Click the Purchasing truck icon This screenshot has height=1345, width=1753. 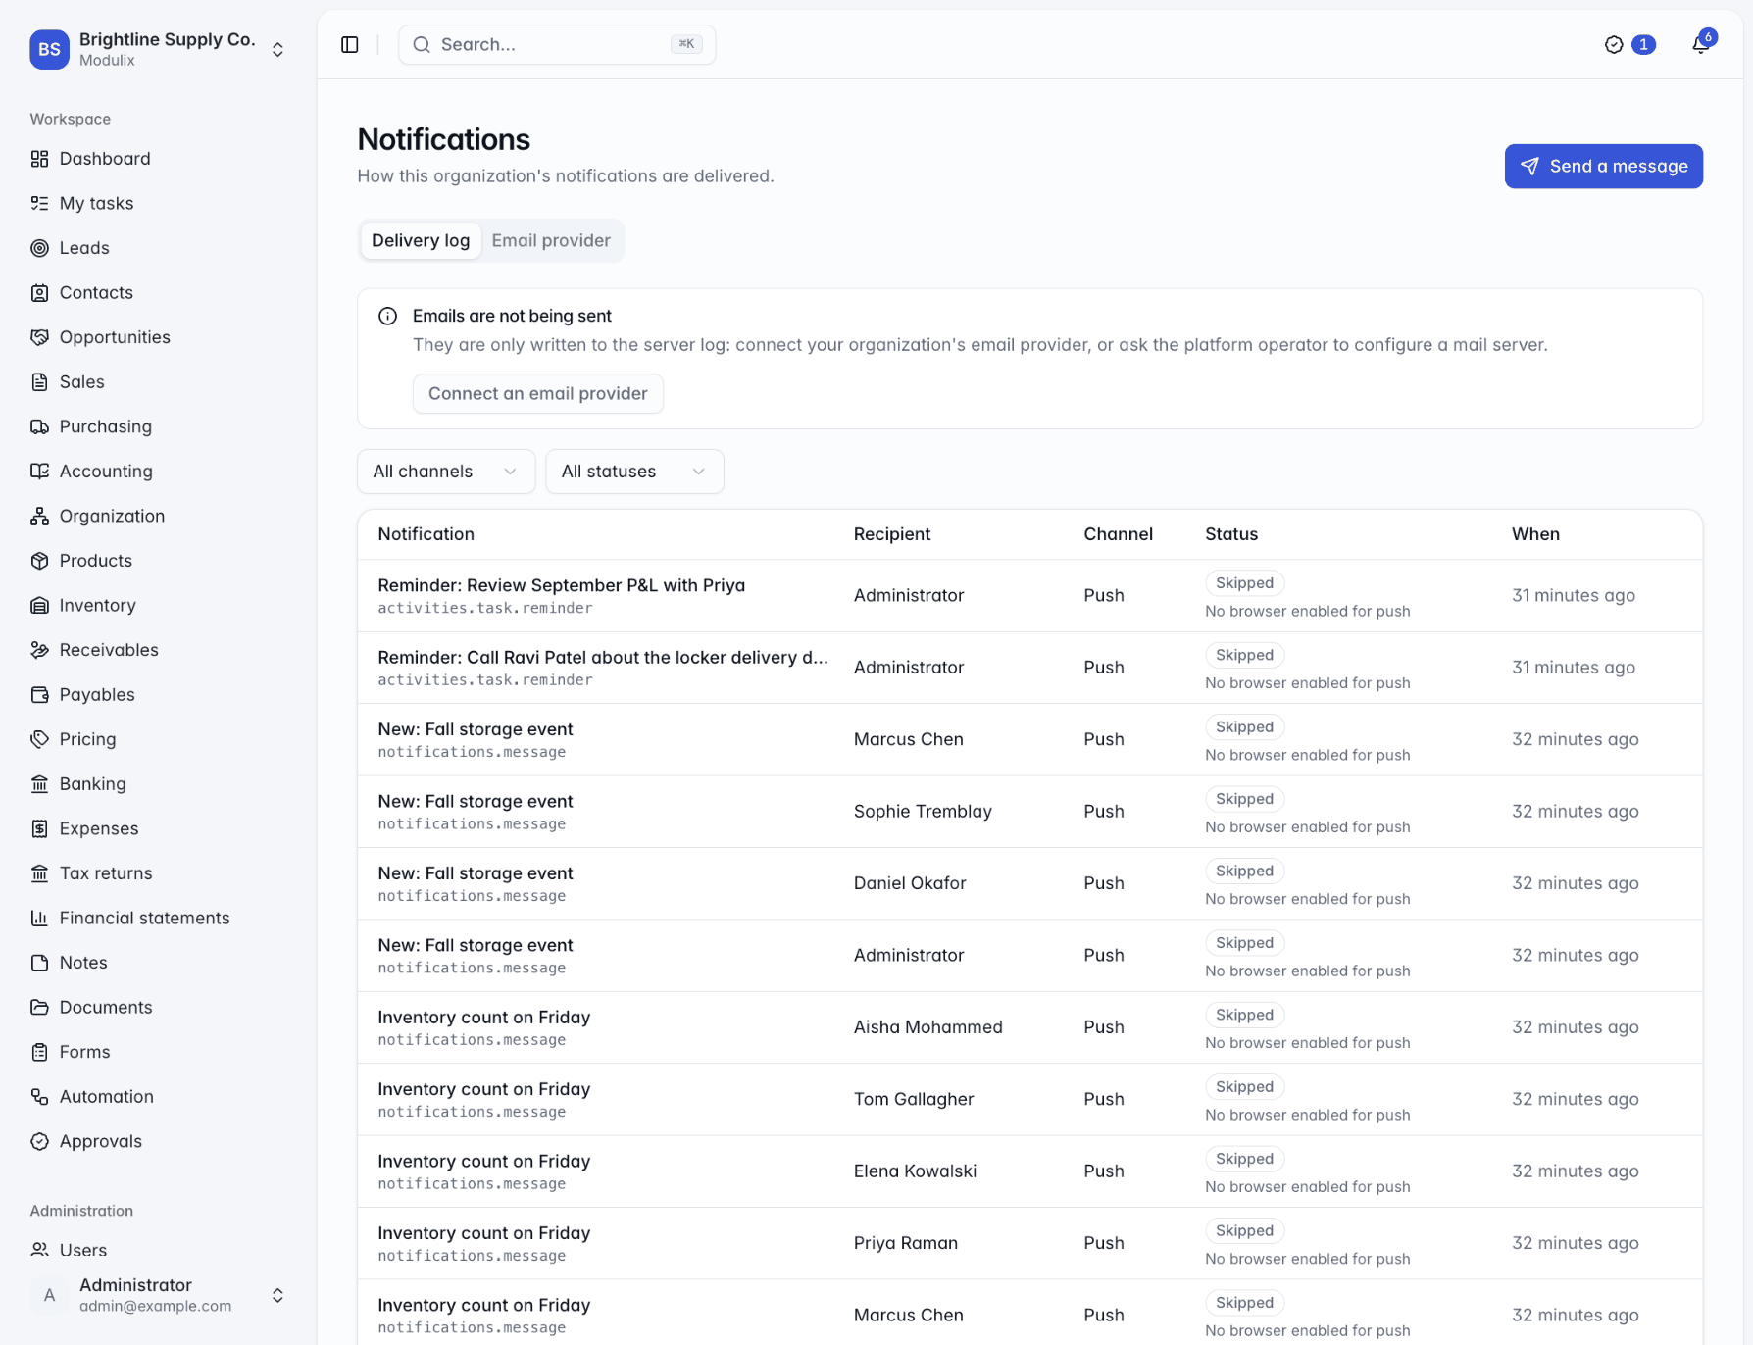click(x=39, y=426)
